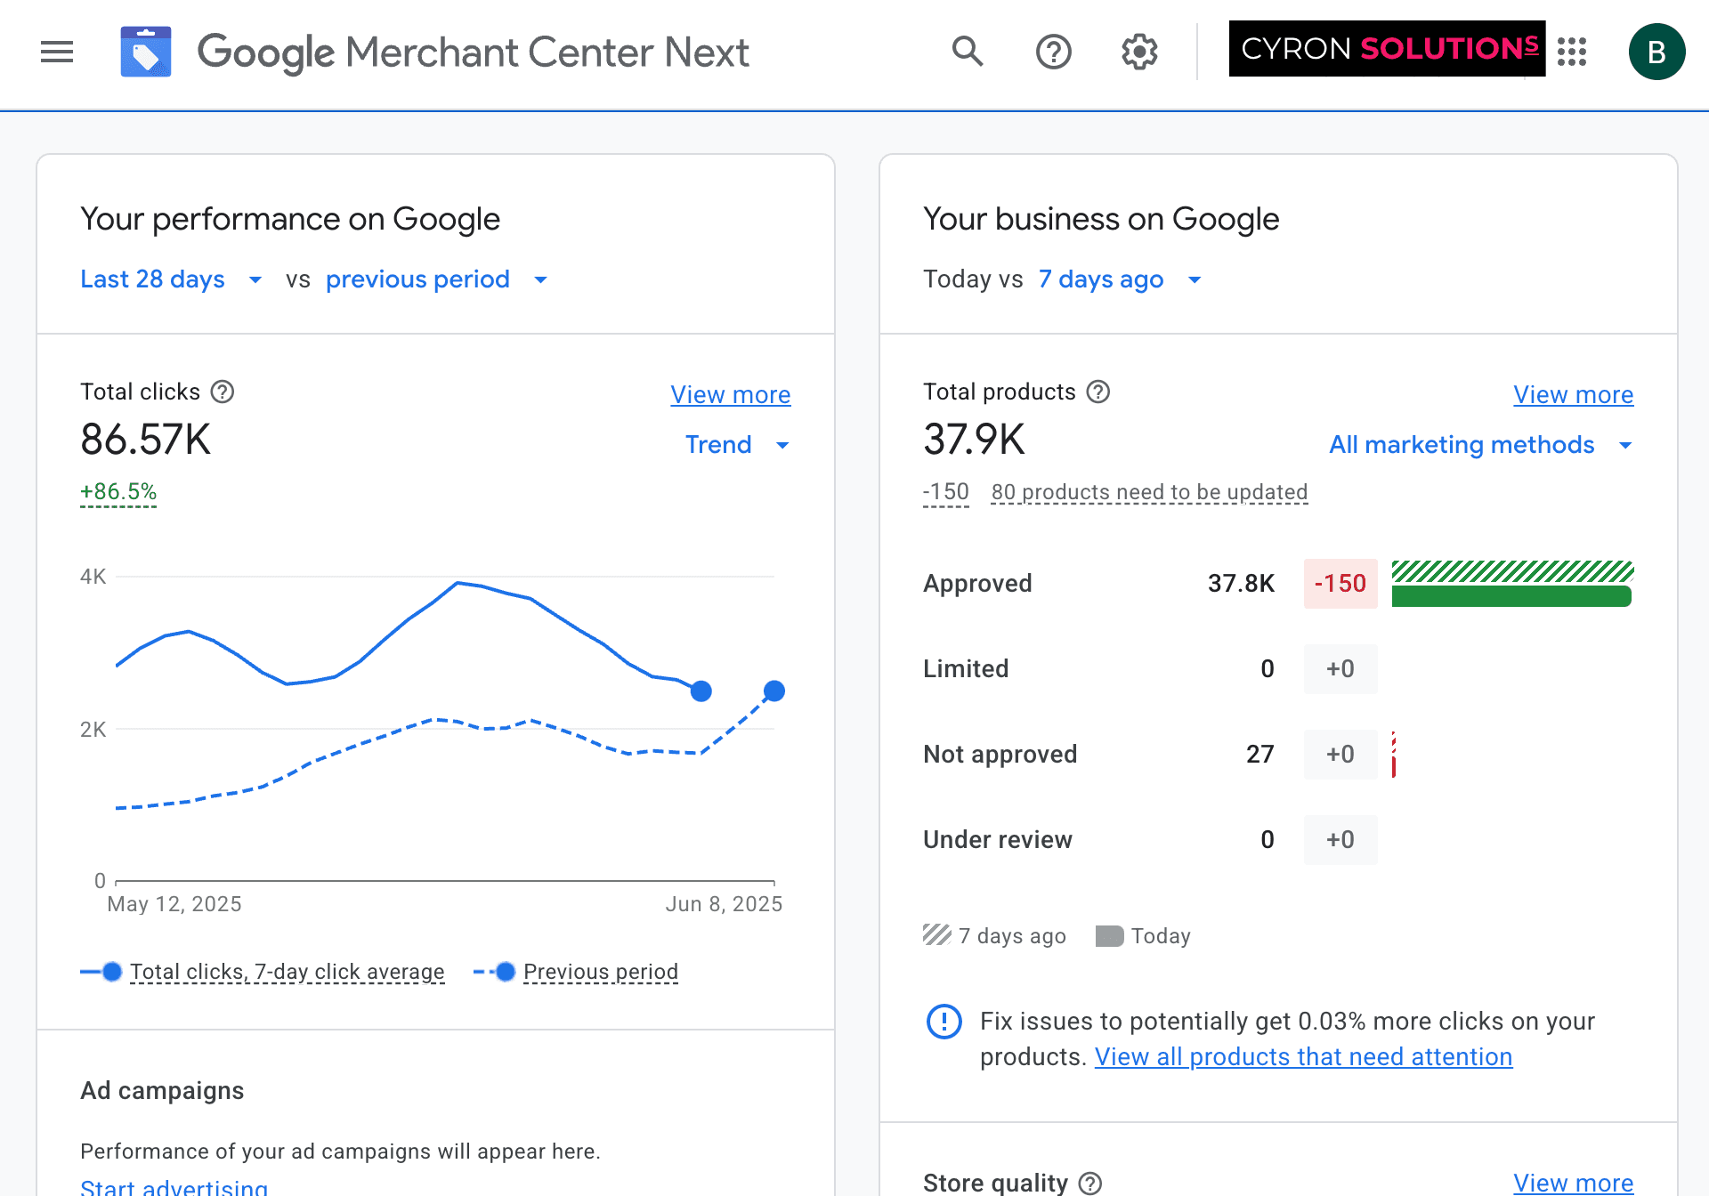Click the Total clicks help icon

[223, 392]
